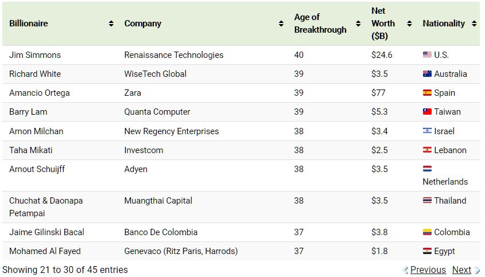Click the Thailand flag icon
The width and height of the screenshot is (485, 277).
pos(427,201)
